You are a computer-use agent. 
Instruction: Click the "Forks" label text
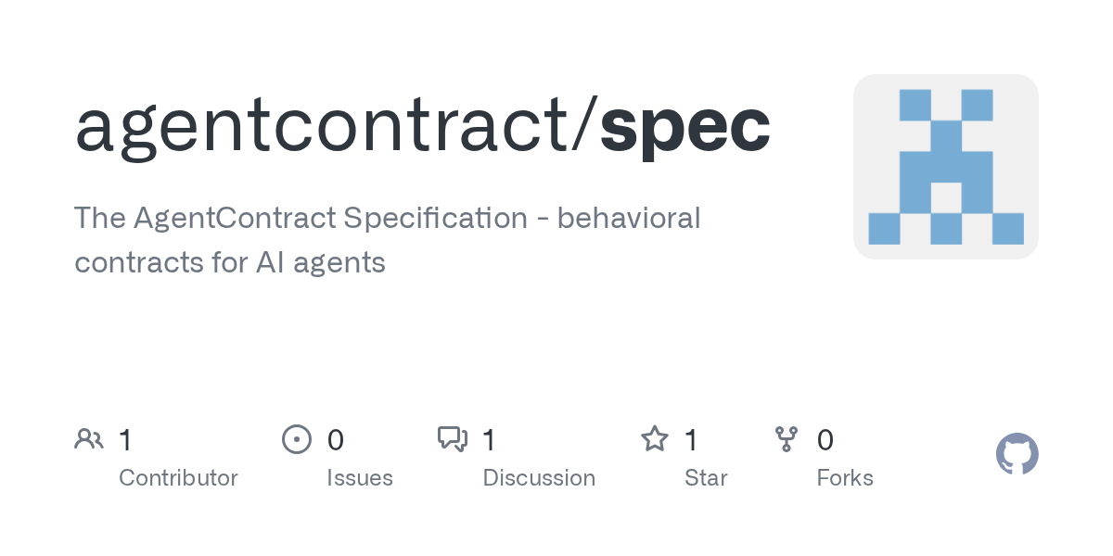(x=845, y=478)
